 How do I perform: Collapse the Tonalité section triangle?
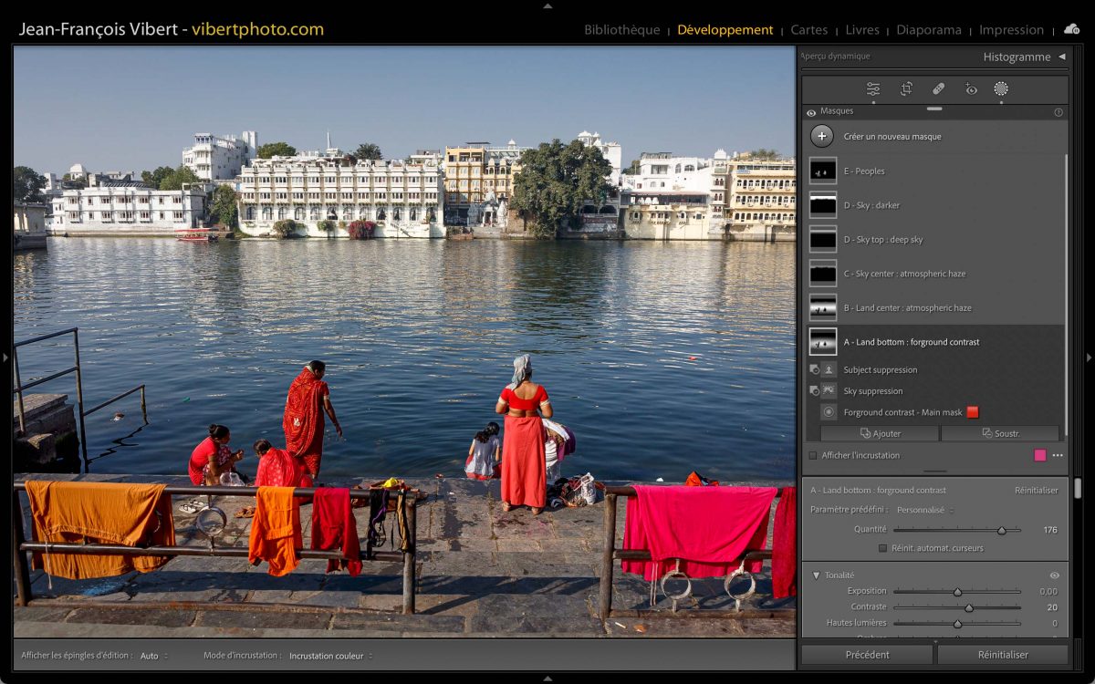tap(815, 575)
